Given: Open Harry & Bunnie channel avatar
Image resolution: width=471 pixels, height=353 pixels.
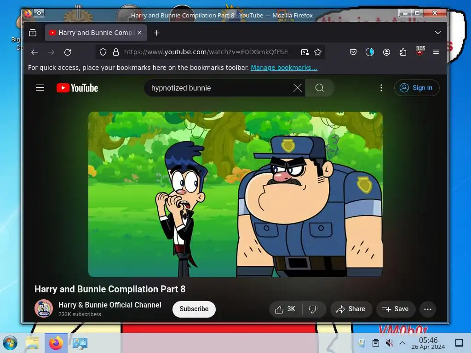Looking at the screenshot, I should pyautogui.click(x=44, y=308).
